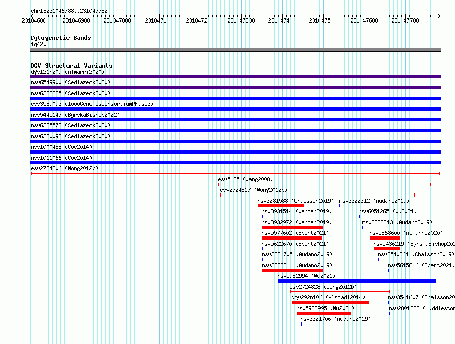The width and height of the screenshot is (455, 344).
Task: Click the 1q42.2 band label
Action: [40, 44]
